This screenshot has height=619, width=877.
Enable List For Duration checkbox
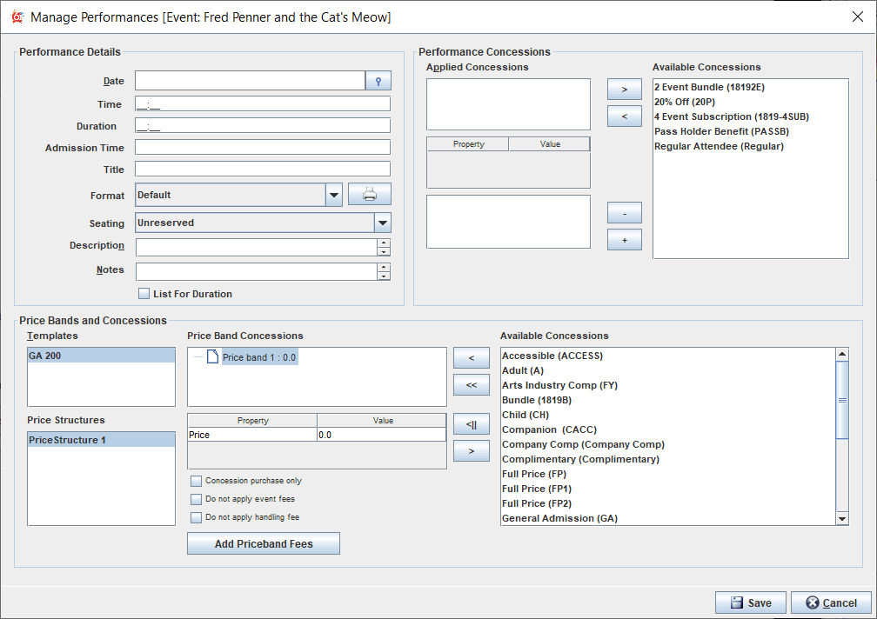tap(144, 294)
